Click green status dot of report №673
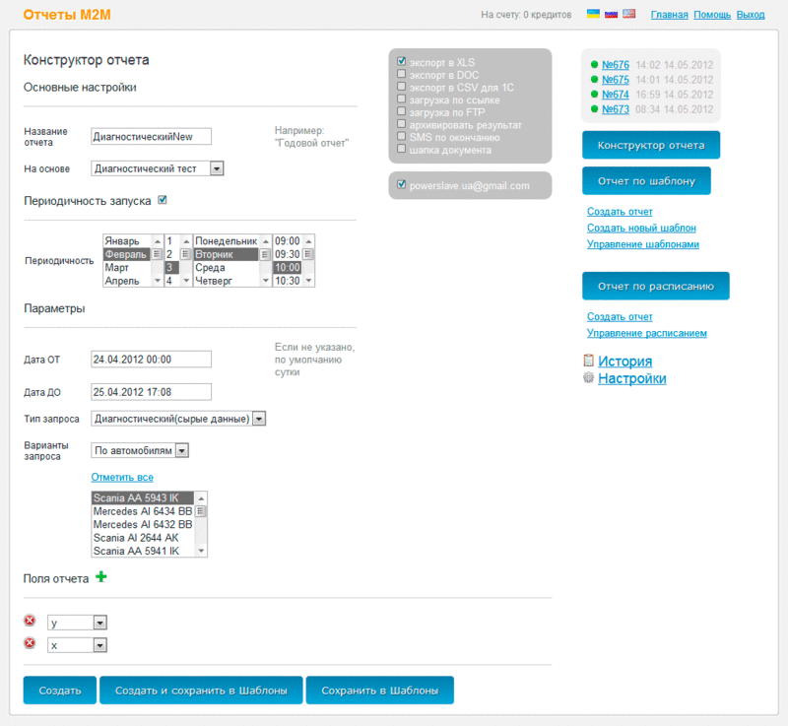The image size is (788, 726). pos(595,109)
